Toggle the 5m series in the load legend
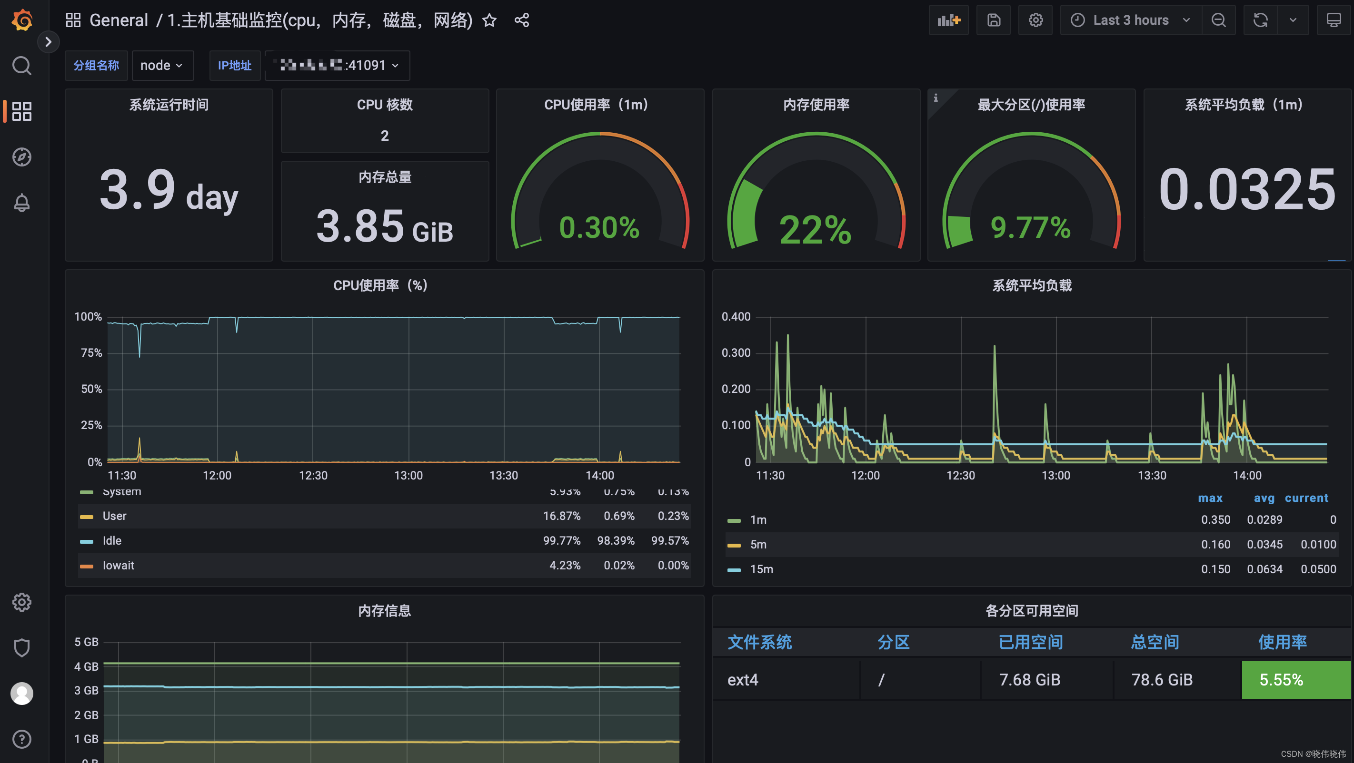The width and height of the screenshot is (1354, 763). click(758, 544)
